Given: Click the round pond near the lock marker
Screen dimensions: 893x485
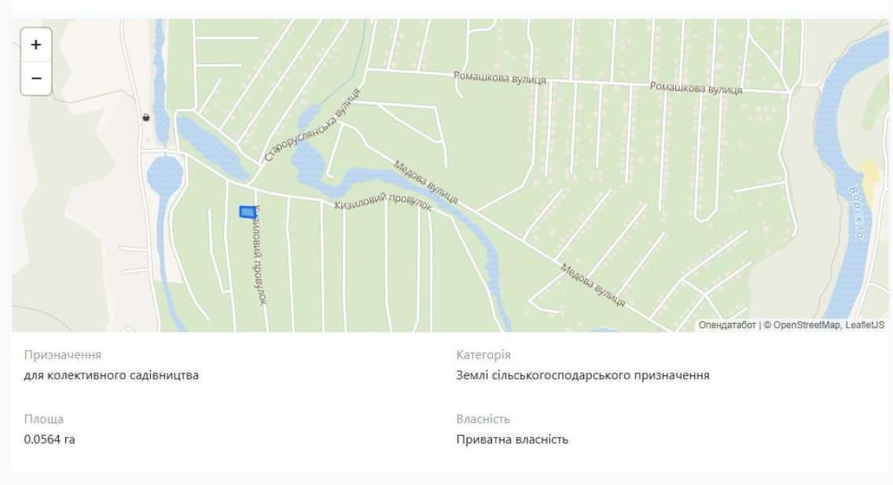Looking at the screenshot, I should 165,175.
